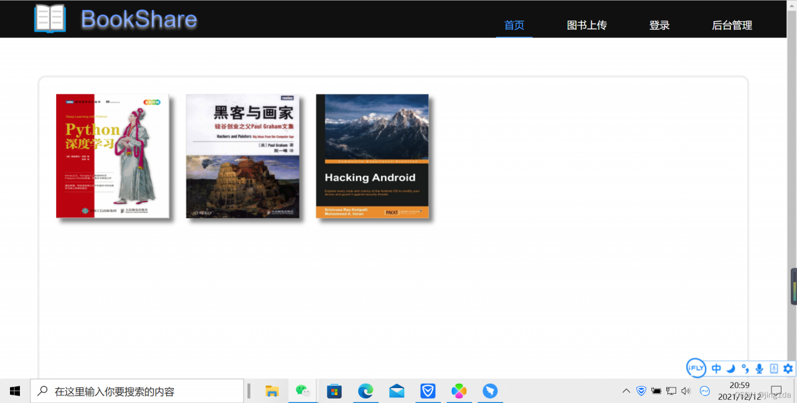Open the Windows Start menu
The width and height of the screenshot is (797, 403).
15,391
